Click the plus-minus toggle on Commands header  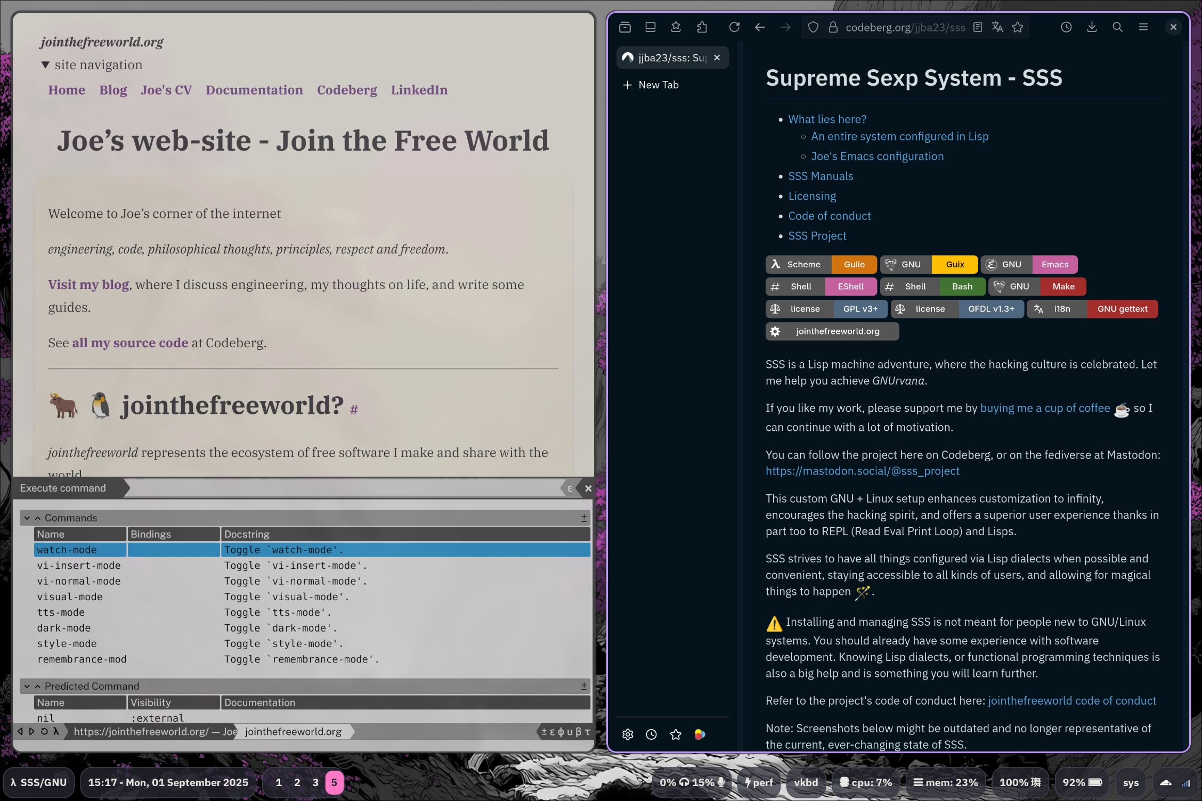tap(584, 518)
